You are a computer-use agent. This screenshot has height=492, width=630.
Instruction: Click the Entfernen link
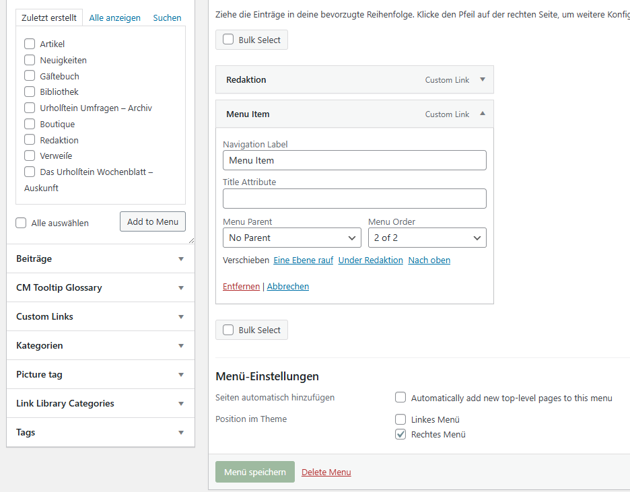(x=241, y=286)
